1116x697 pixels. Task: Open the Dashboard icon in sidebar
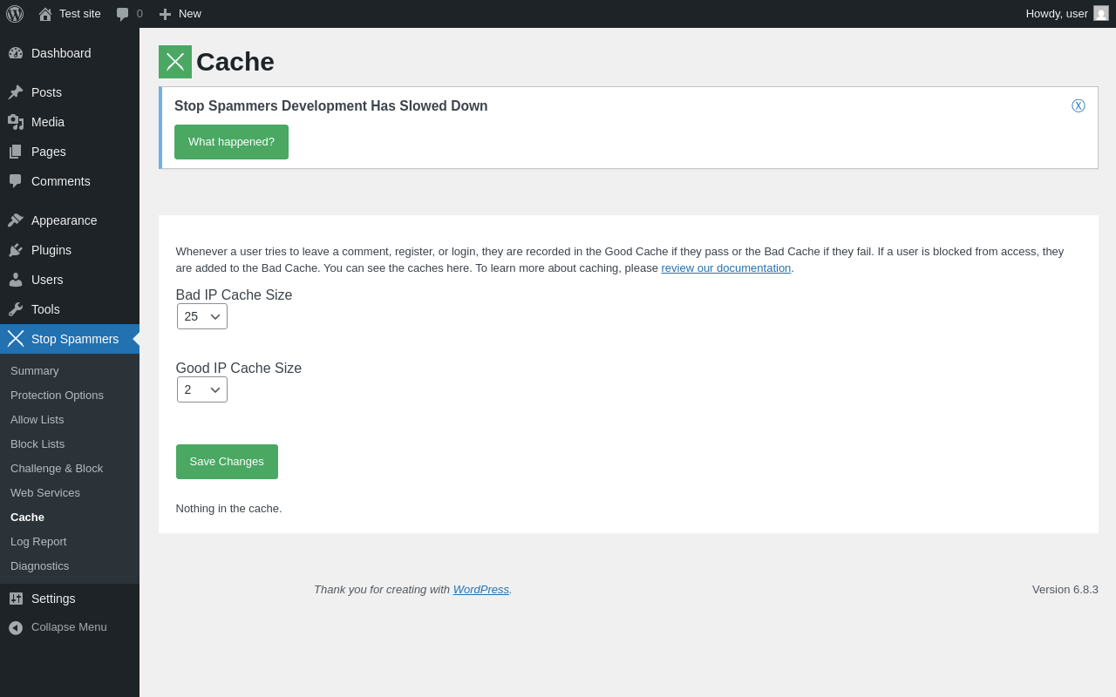(16, 53)
